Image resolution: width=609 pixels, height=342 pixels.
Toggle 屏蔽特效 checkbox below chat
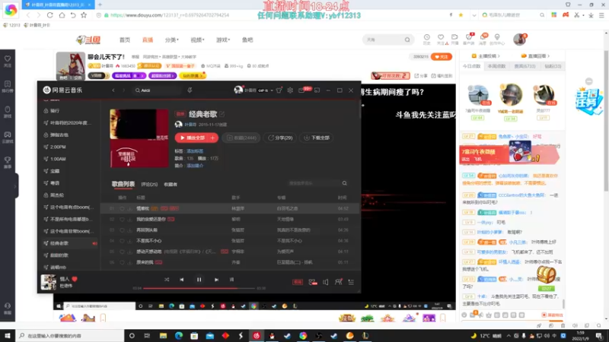tap(544, 315)
